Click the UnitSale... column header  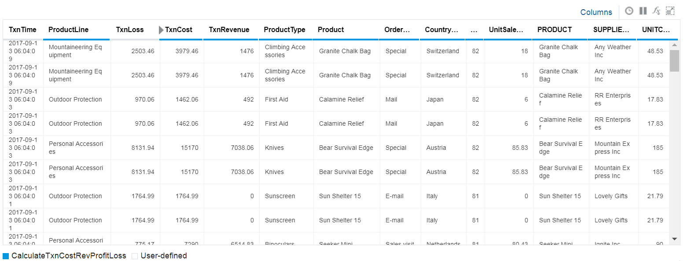coord(506,30)
